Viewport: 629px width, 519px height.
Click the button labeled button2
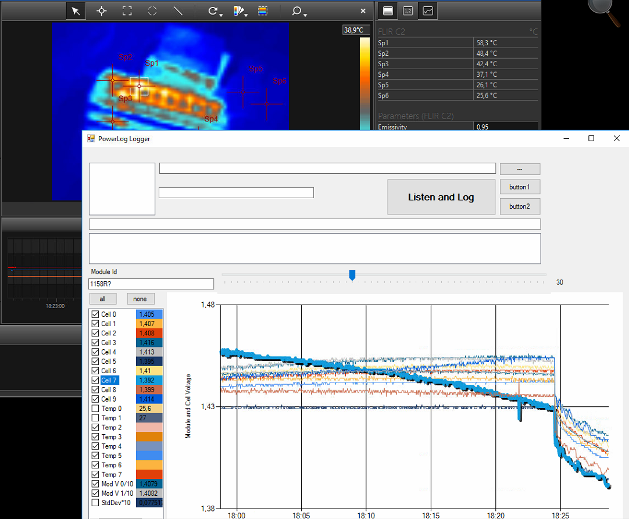click(520, 206)
